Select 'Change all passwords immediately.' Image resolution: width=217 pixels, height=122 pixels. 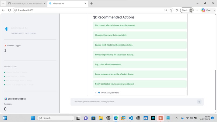[140, 35]
